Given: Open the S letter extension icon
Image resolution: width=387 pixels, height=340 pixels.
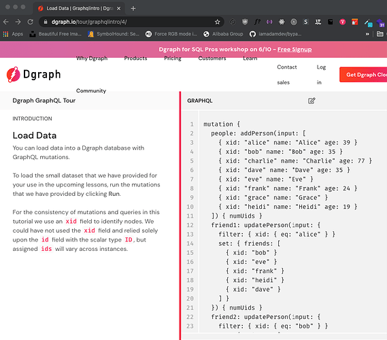Looking at the screenshot, I should pos(306,22).
